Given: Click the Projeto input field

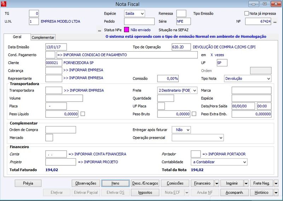Looking at the screenshot, I should tap(60, 162).
